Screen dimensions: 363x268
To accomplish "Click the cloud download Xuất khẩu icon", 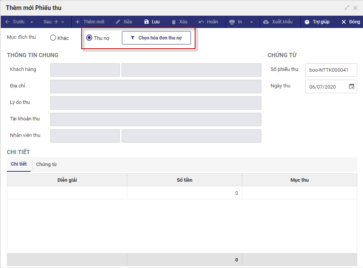I will point(266,22).
